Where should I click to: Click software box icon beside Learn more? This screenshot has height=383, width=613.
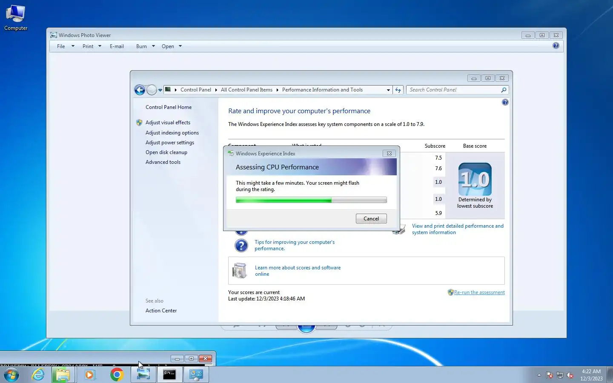(x=240, y=271)
